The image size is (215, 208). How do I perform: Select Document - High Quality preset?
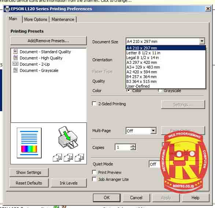(41, 58)
